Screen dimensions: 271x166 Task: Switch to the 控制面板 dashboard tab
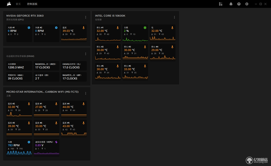(32, 4)
